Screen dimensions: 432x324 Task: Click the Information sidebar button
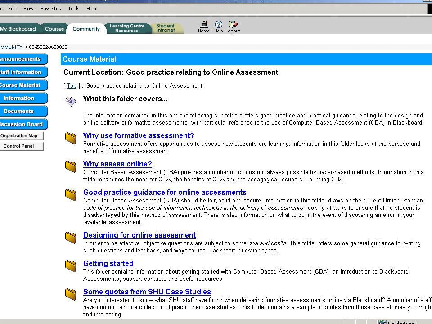point(23,98)
